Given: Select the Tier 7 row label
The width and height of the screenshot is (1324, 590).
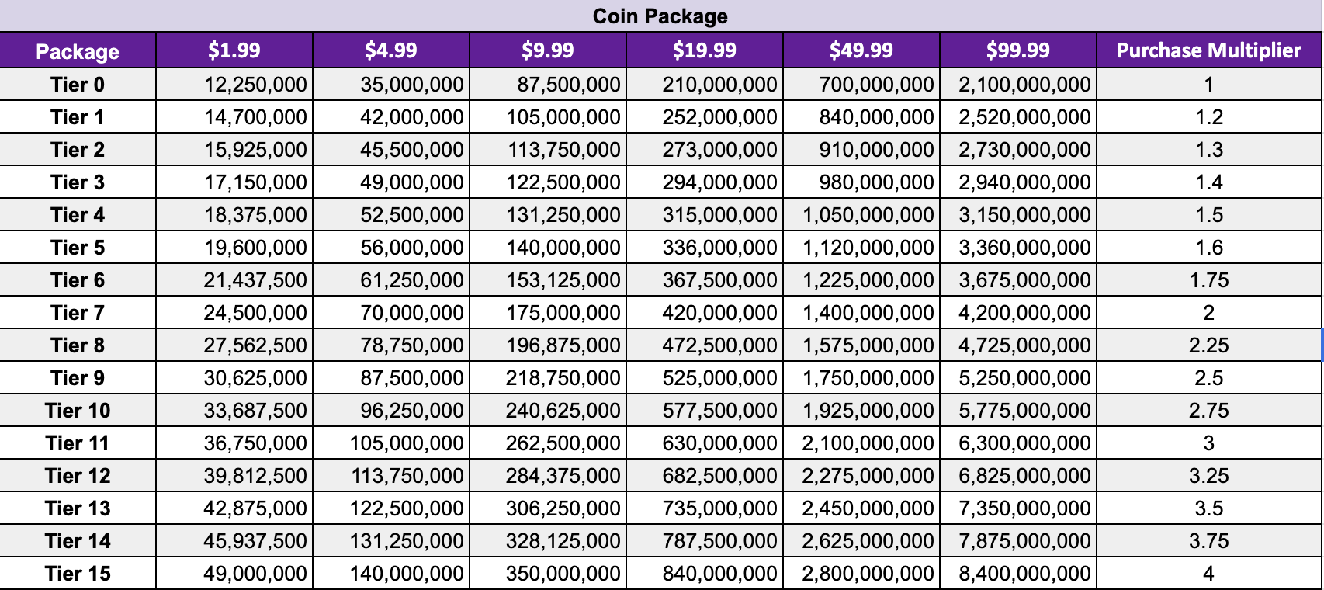Looking at the screenshot, I should tap(78, 313).
